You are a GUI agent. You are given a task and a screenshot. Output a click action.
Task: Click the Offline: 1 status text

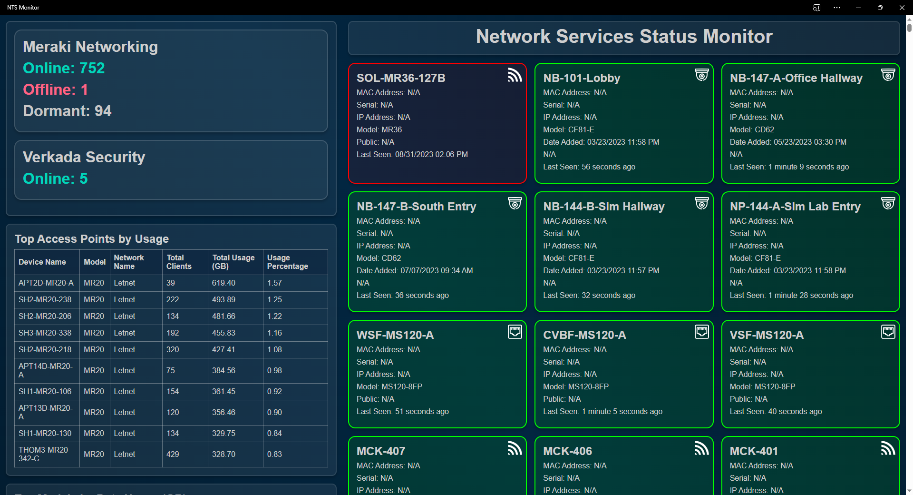(x=55, y=89)
